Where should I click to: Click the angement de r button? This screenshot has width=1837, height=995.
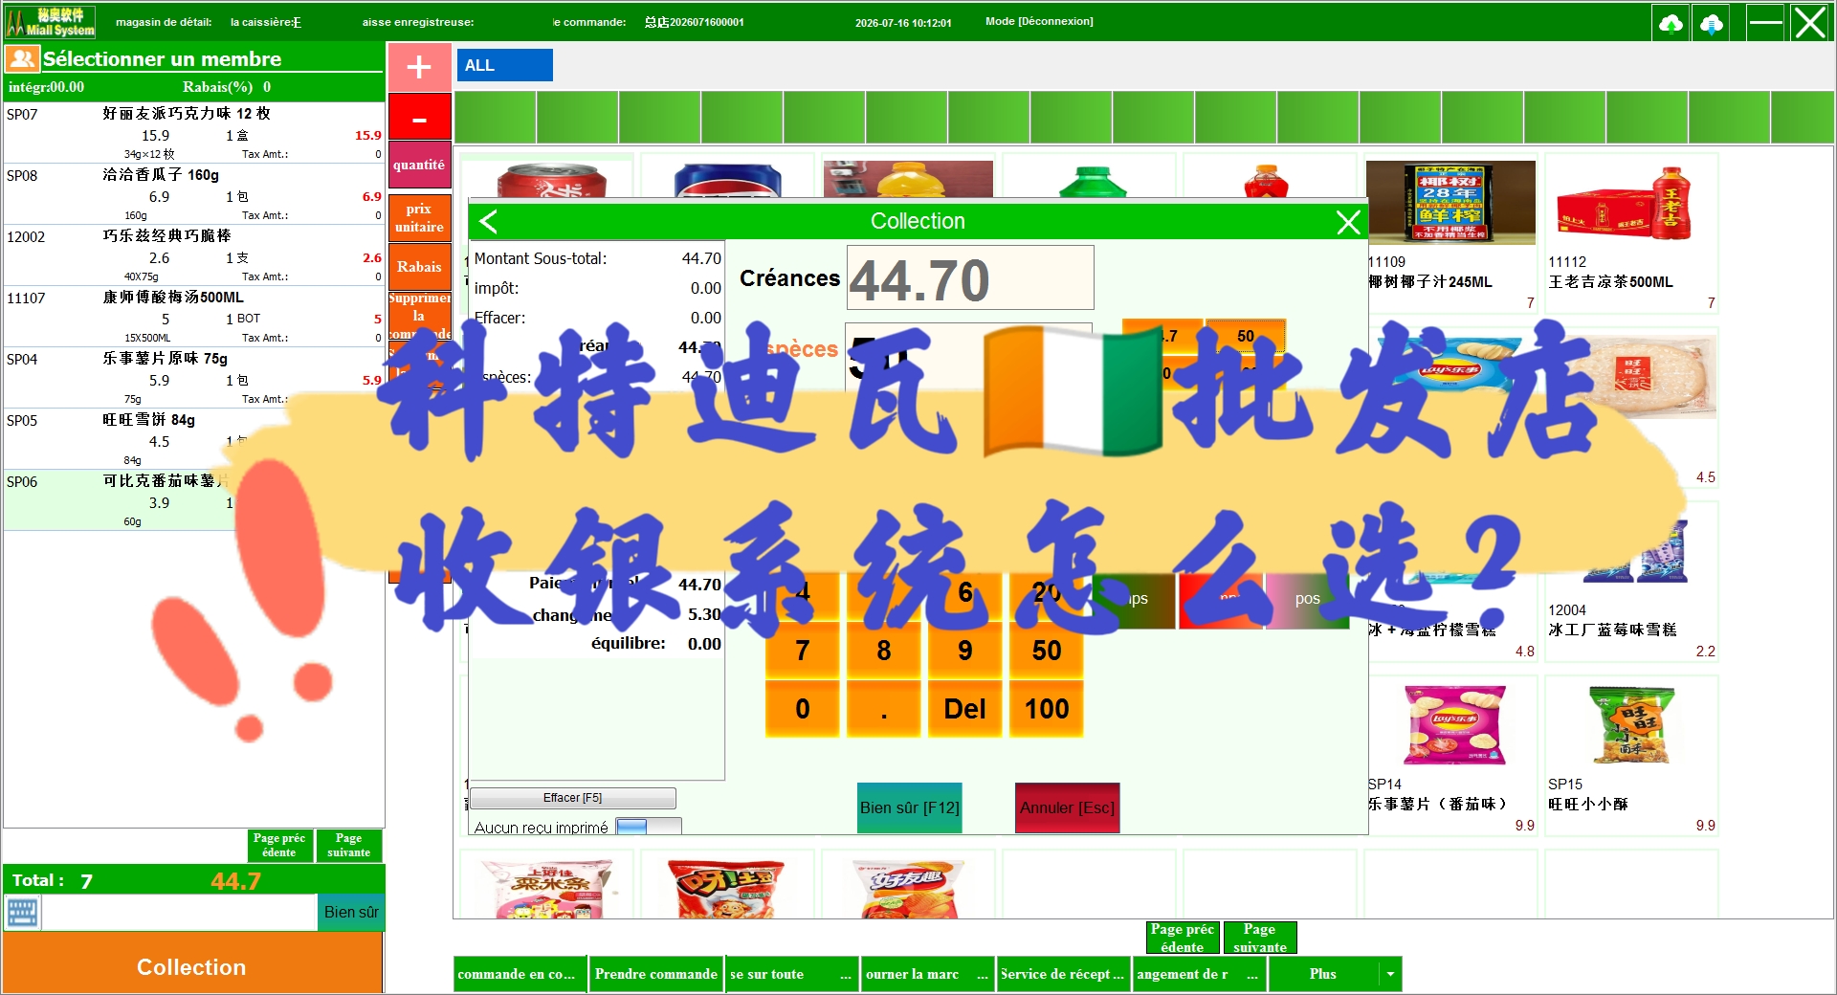pyautogui.click(x=1199, y=974)
